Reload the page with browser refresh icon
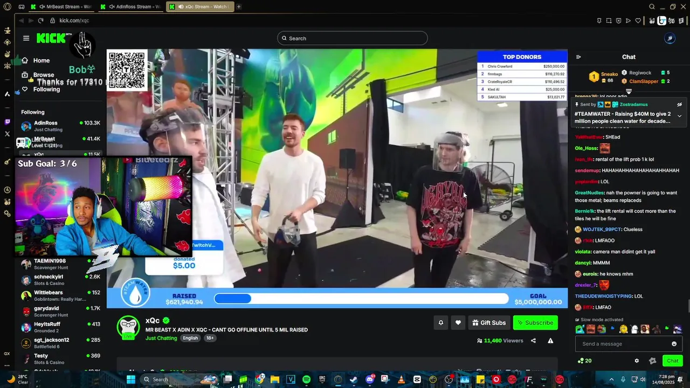 40,20
